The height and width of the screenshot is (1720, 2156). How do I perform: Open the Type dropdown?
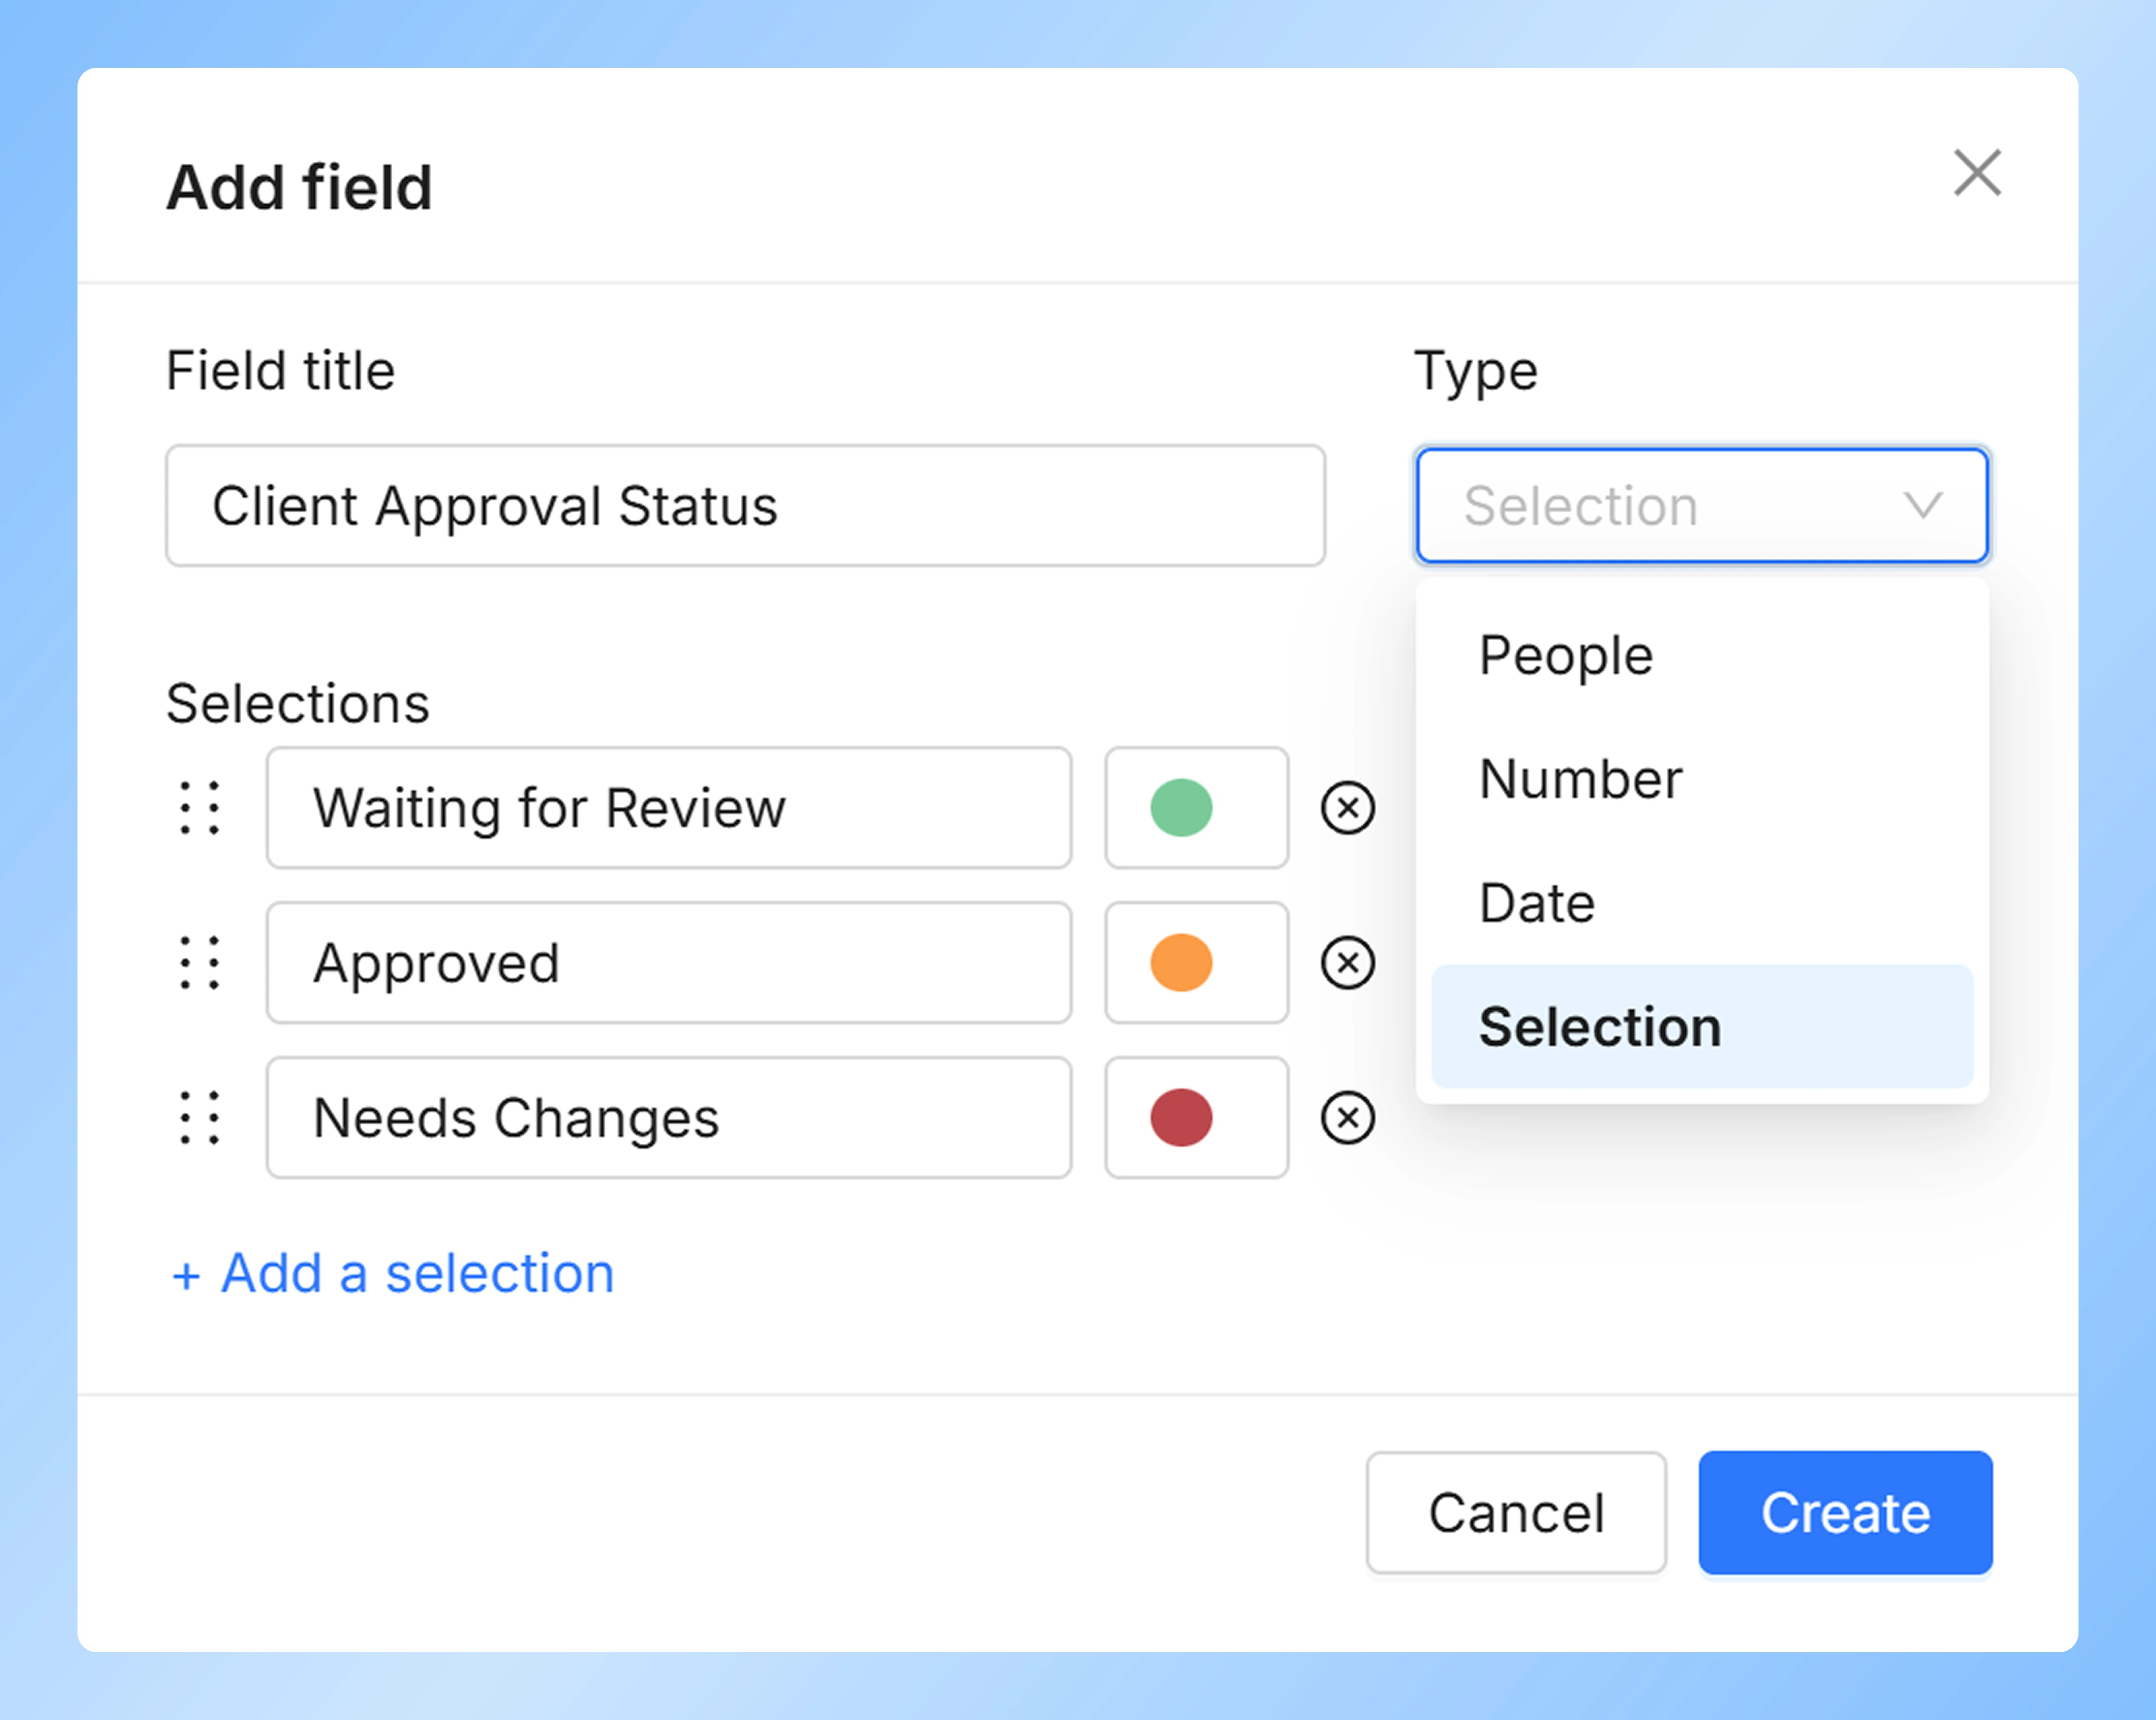tap(1700, 506)
